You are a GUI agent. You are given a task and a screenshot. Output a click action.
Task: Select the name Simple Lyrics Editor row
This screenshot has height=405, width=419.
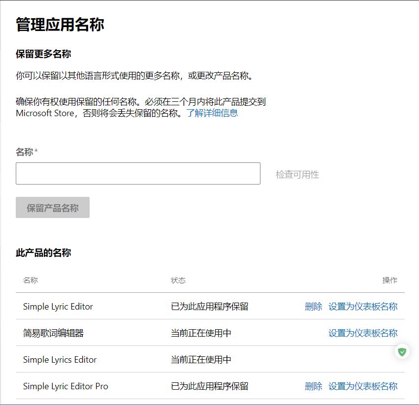60,359
